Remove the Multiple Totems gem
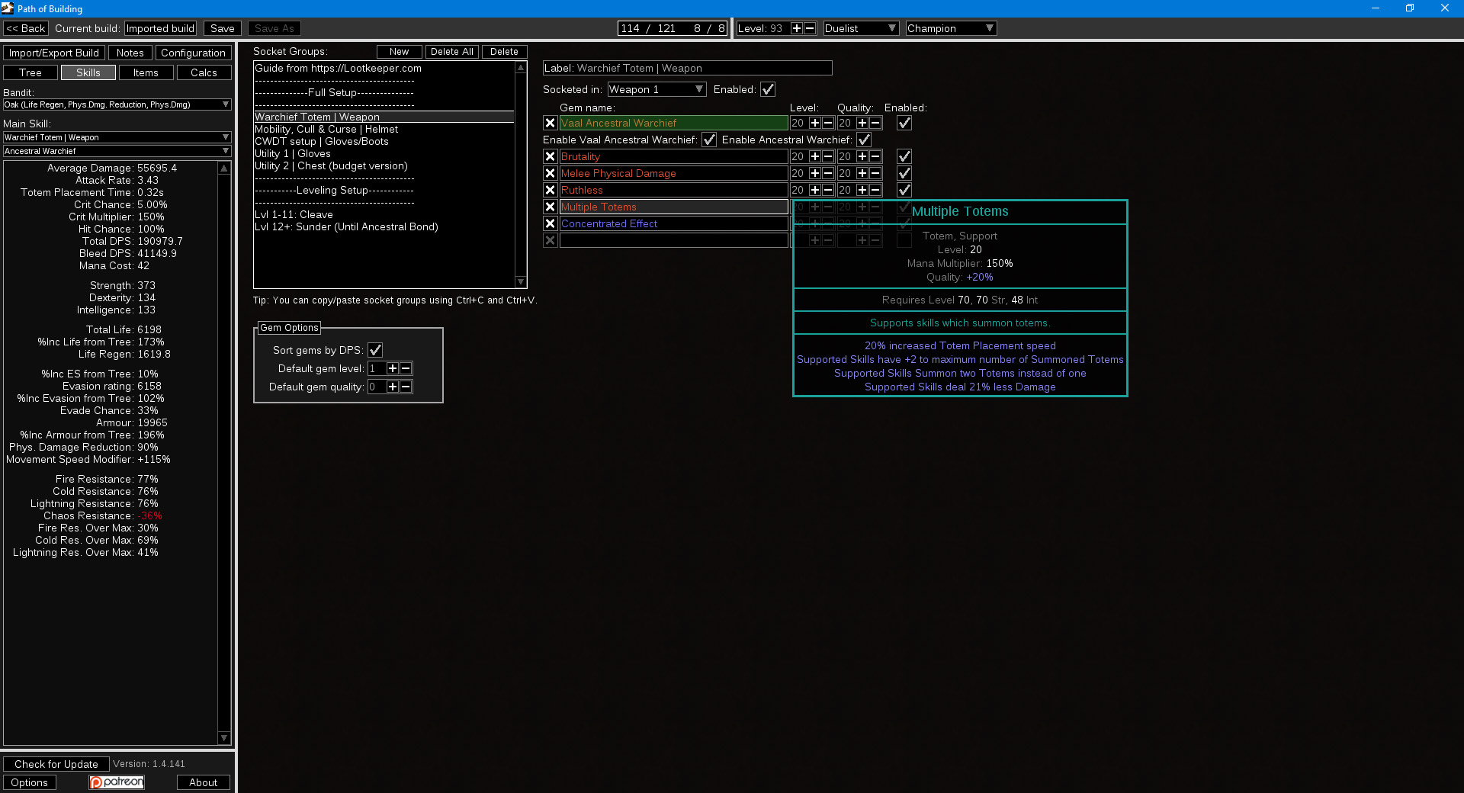1464x793 pixels. pyautogui.click(x=550, y=207)
